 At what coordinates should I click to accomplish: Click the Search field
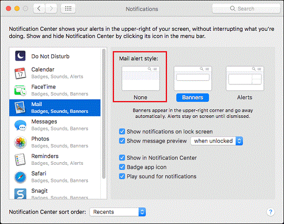pyautogui.click(x=246, y=8)
